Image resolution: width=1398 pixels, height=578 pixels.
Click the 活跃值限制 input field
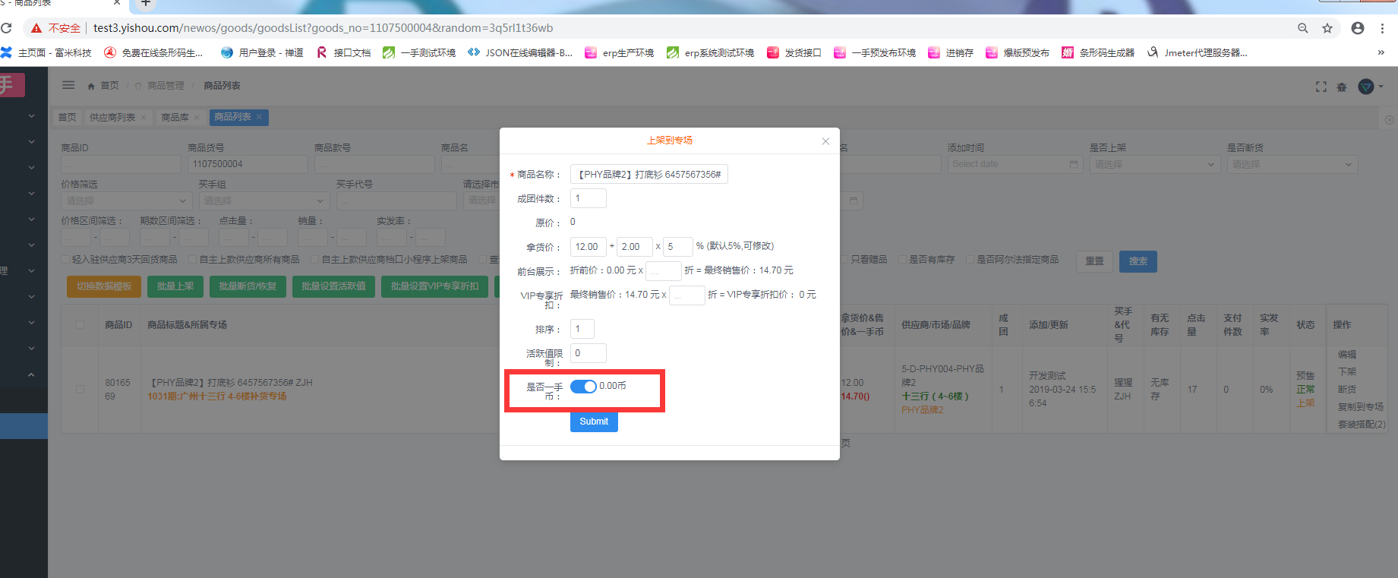589,353
